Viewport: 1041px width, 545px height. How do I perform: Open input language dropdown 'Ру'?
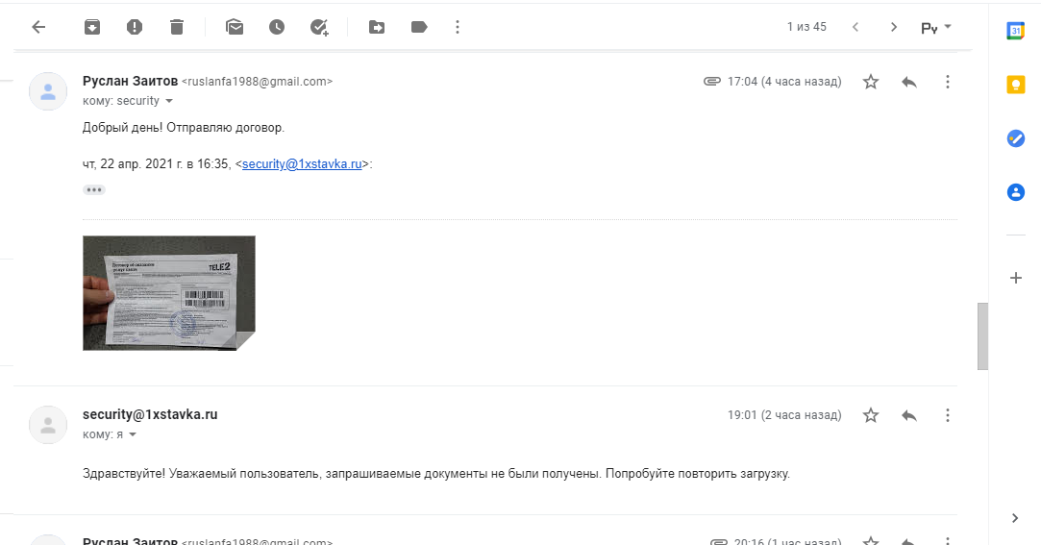click(936, 28)
